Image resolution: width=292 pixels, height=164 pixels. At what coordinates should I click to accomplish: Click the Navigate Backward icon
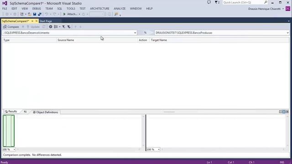[7, 14]
